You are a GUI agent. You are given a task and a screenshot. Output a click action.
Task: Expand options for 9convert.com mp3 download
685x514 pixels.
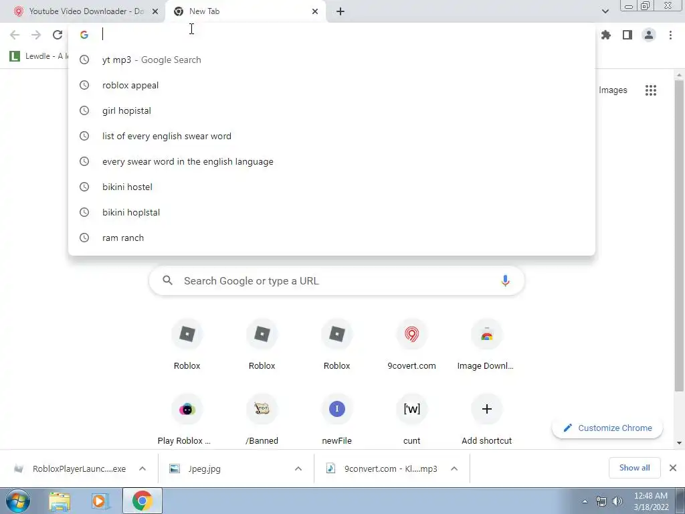click(x=454, y=468)
